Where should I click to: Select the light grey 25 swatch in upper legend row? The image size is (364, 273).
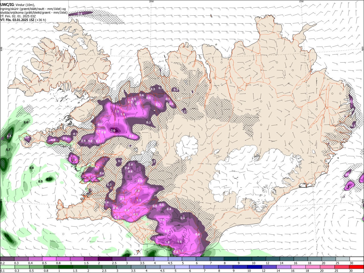point(343,259)
